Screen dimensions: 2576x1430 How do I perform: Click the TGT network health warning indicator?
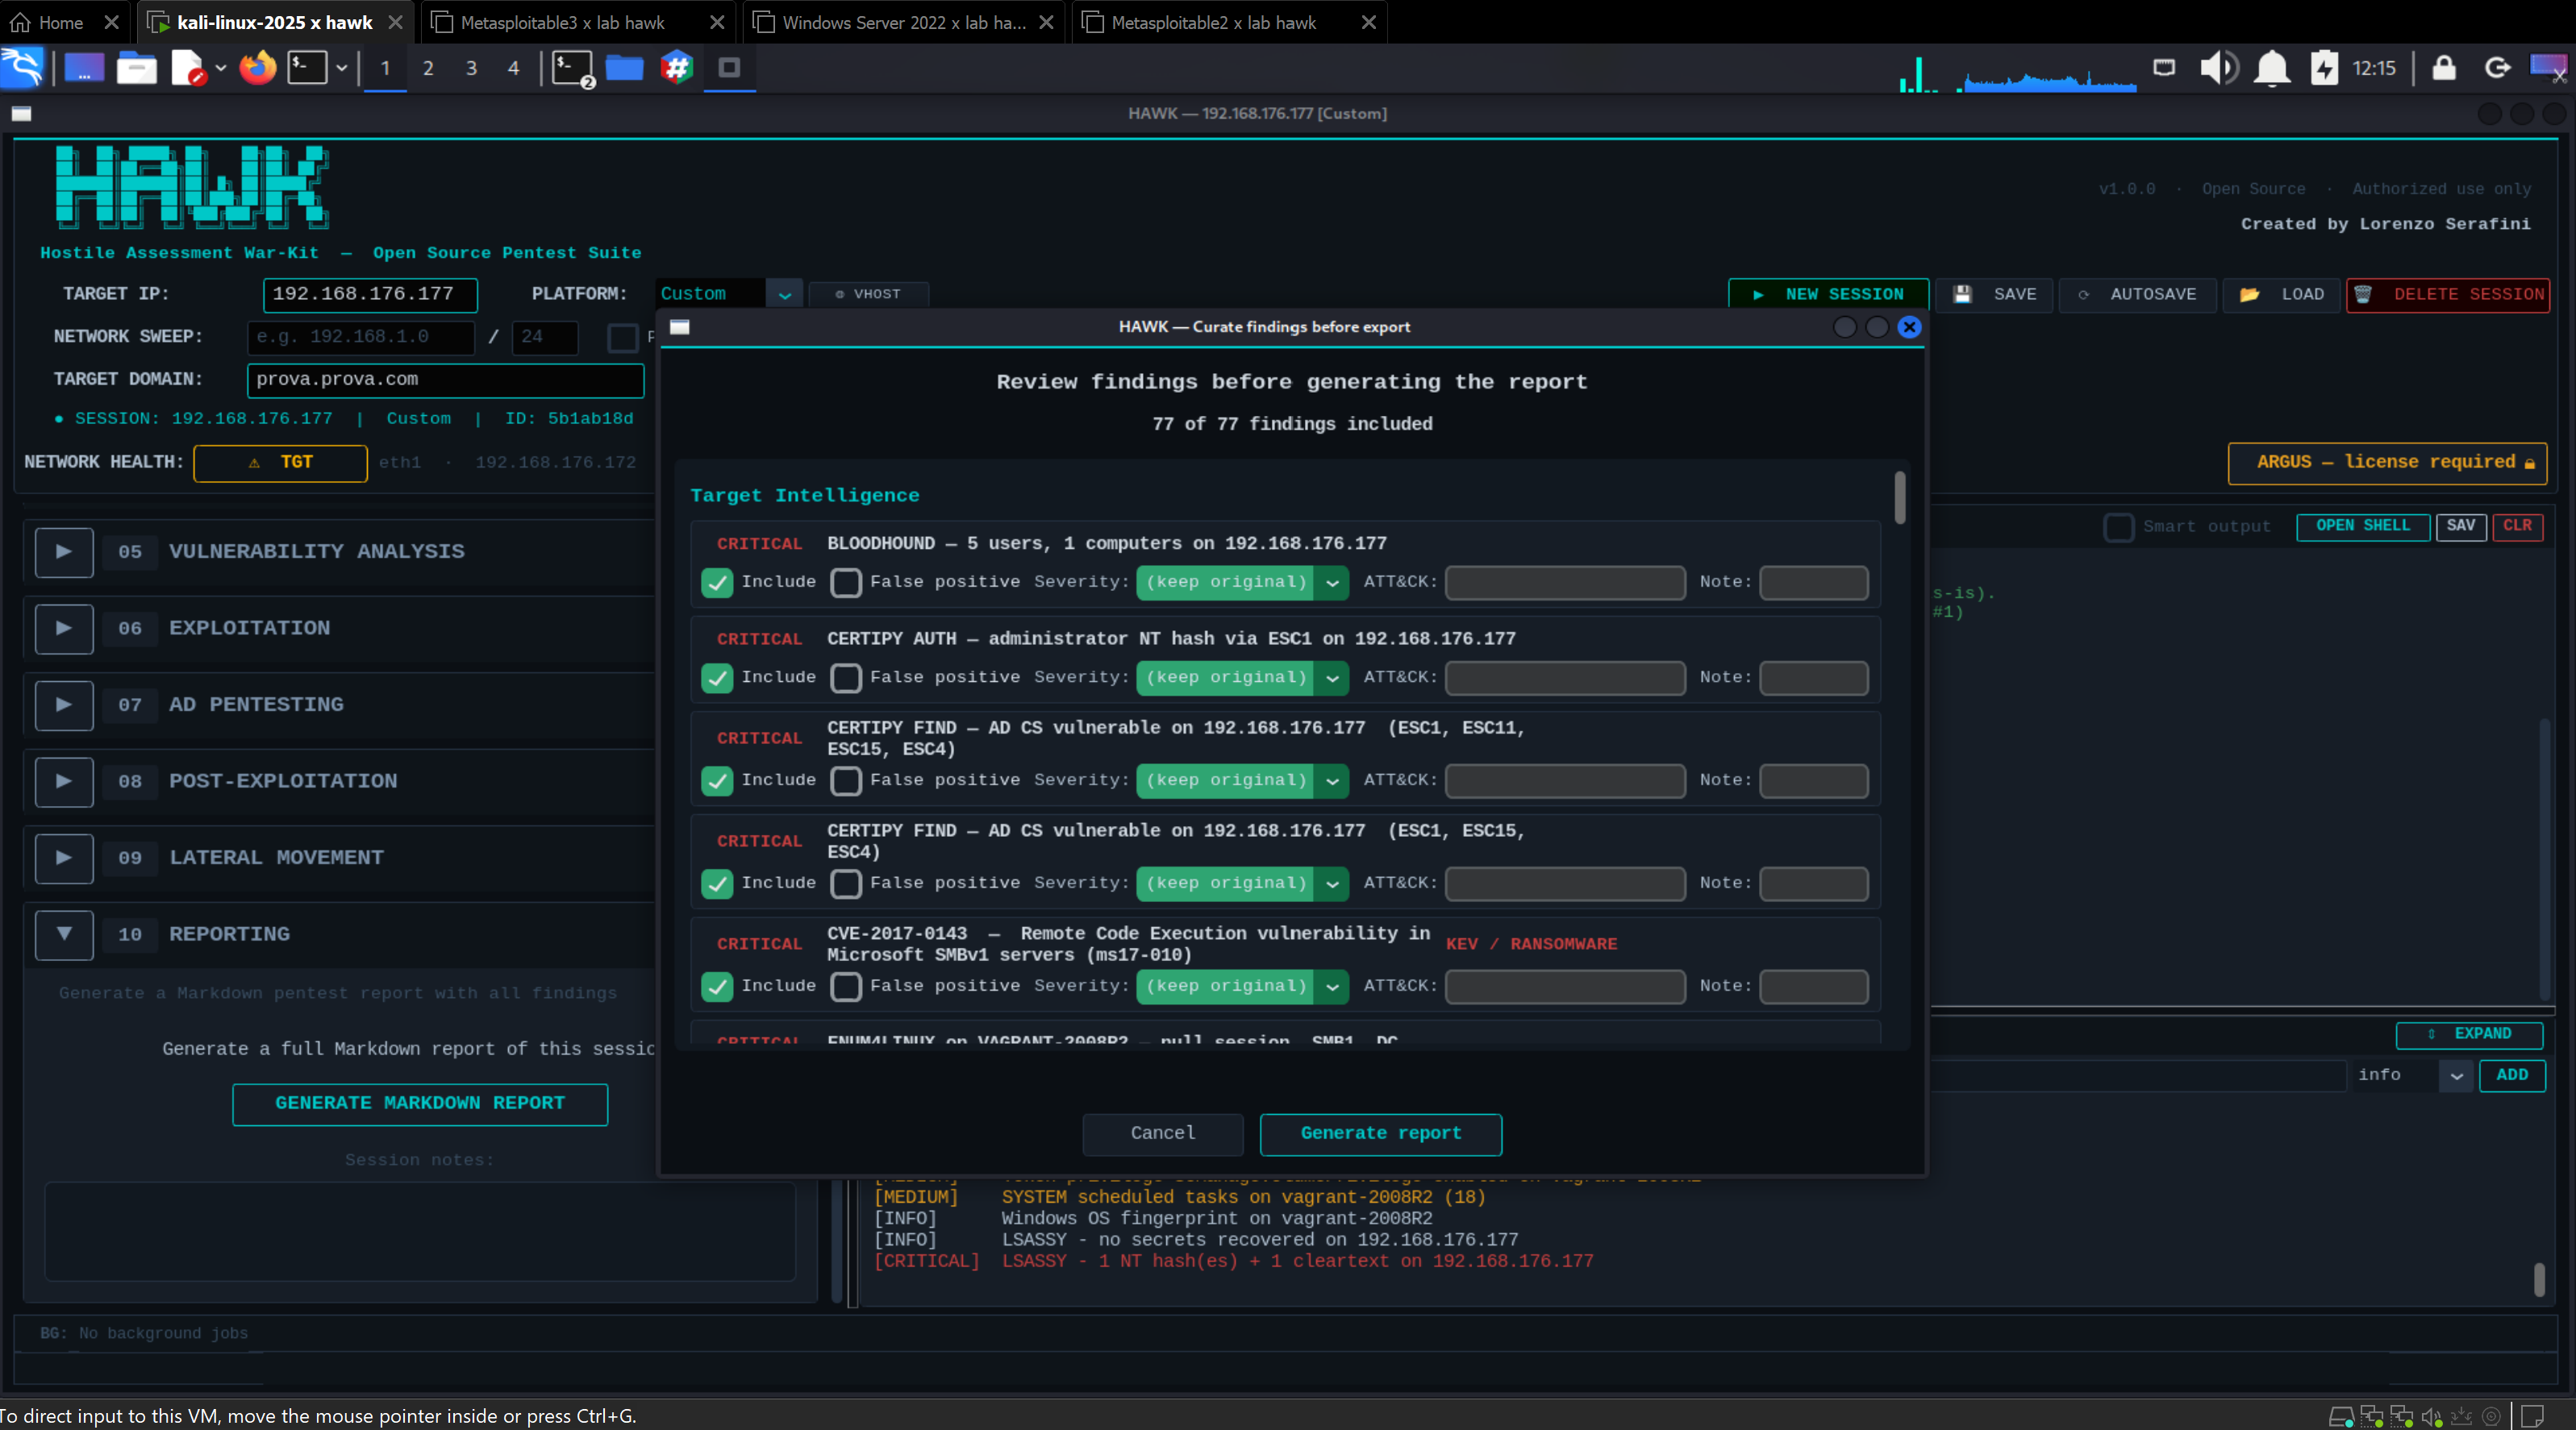[x=280, y=463]
